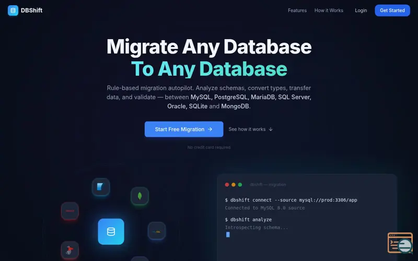
Task: Open the floating terminal search widget icon
Action: (x=400, y=243)
